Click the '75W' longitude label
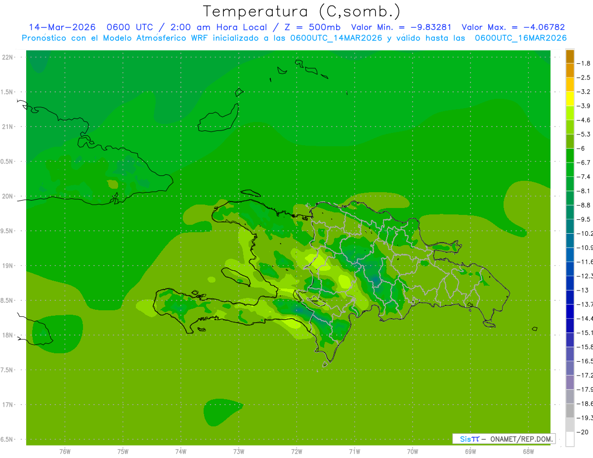Image resolution: width=593 pixels, height=458 pixels. tap(123, 451)
